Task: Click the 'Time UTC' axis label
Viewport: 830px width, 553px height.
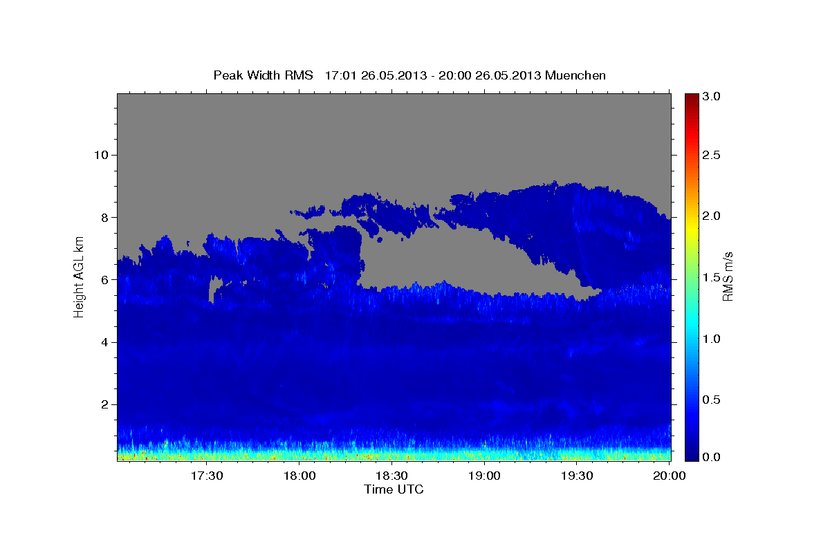Action: tap(394, 489)
